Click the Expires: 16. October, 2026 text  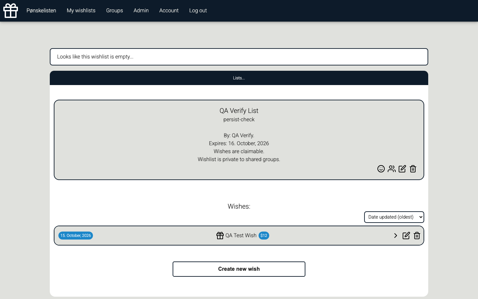click(x=239, y=144)
